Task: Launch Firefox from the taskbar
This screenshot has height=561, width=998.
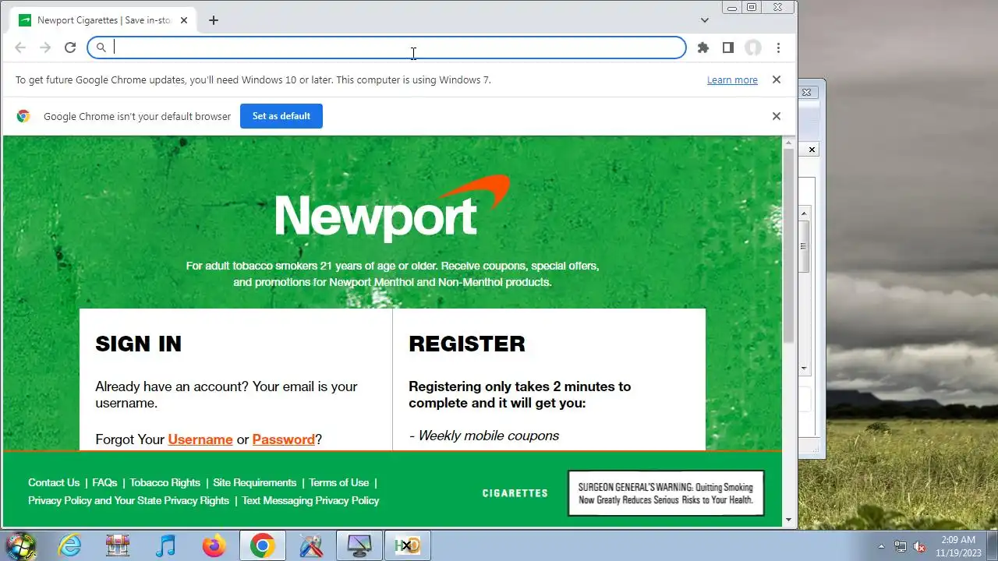Action: 214,545
